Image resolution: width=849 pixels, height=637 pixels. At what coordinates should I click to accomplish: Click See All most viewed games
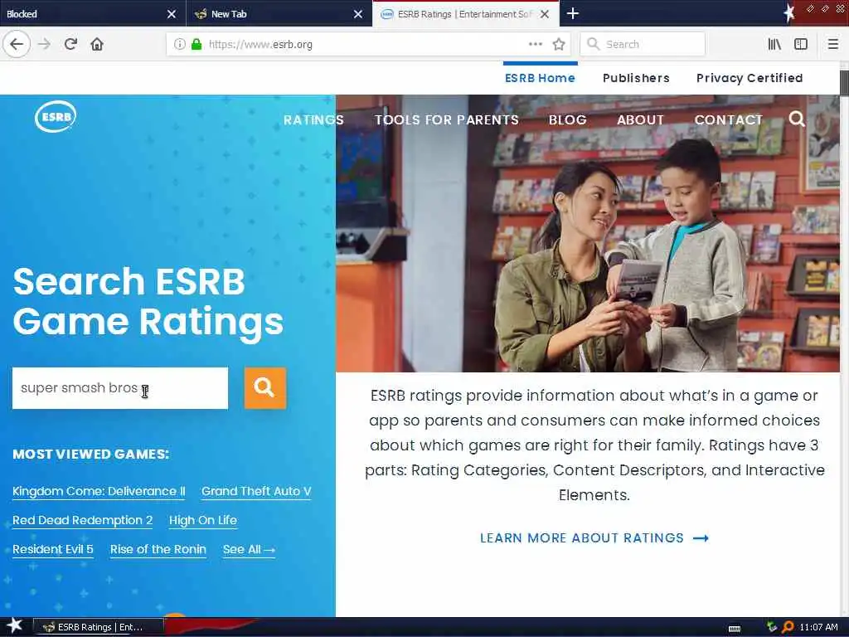click(249, 549)
